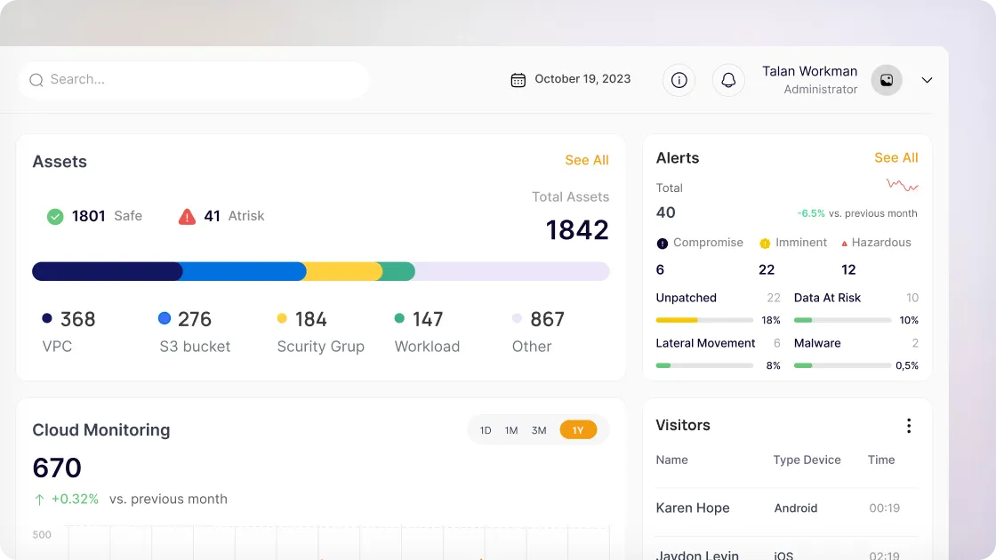Click the green Safe checkmark icon

(55, 216)
